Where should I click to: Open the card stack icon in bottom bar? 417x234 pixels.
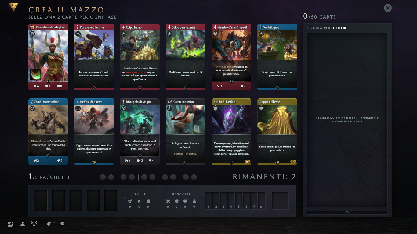pos(62,224)
